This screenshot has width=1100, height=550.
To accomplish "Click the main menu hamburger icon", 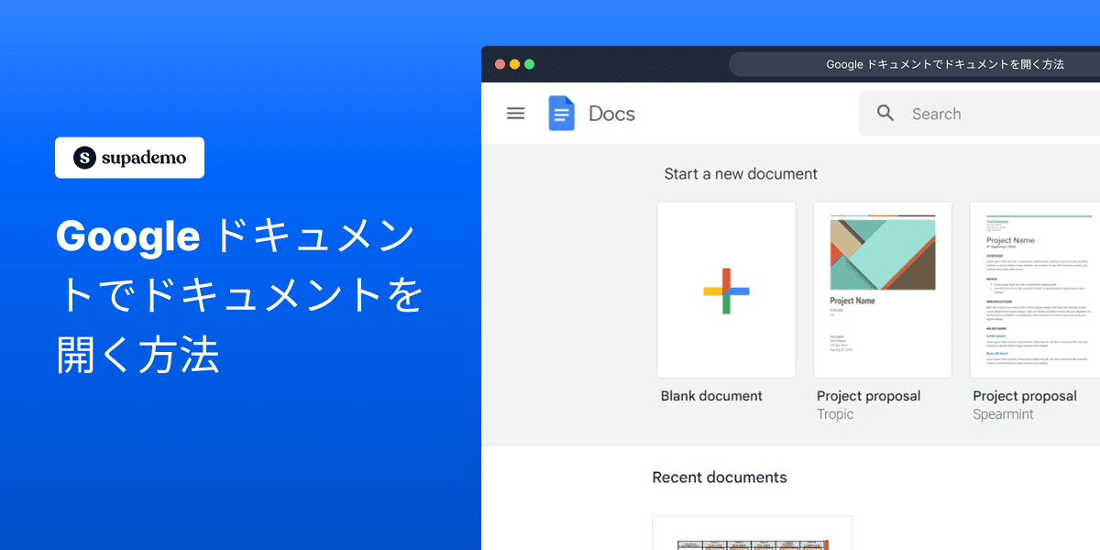I will click(515, 113).
